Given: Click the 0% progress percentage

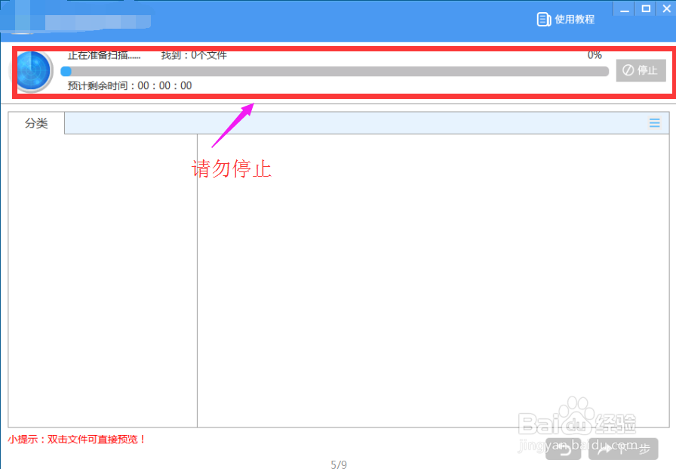Looking at the screenshot, I should pos(595,55).
